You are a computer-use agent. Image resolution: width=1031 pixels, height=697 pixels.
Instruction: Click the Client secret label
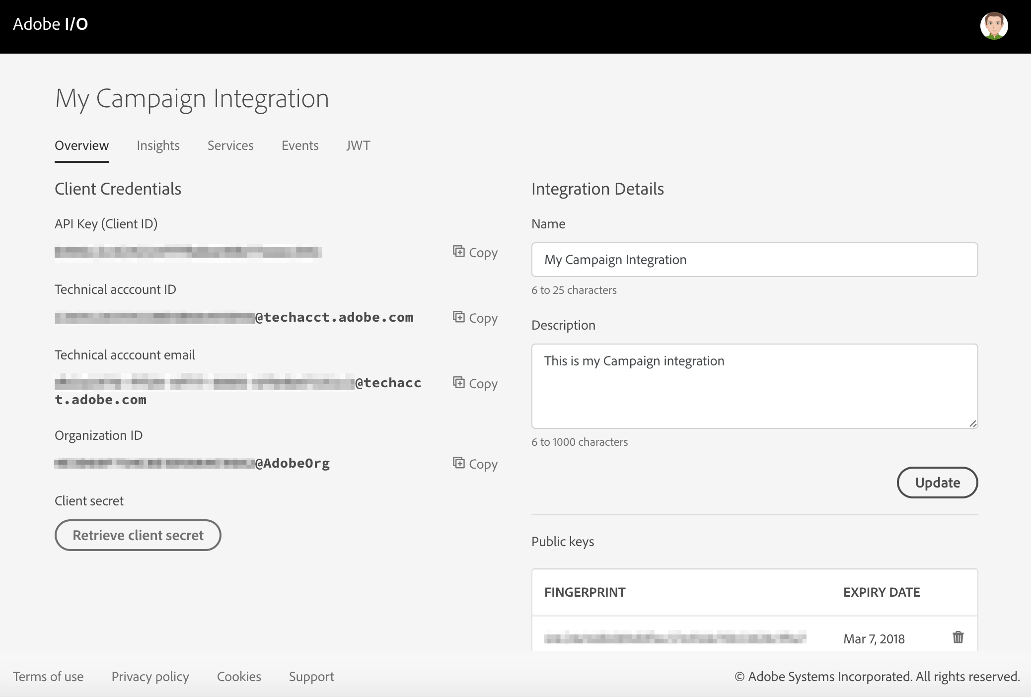(89, 501)
